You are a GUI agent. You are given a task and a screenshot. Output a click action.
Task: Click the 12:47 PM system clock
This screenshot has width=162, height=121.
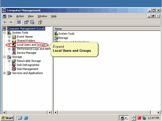154,118
